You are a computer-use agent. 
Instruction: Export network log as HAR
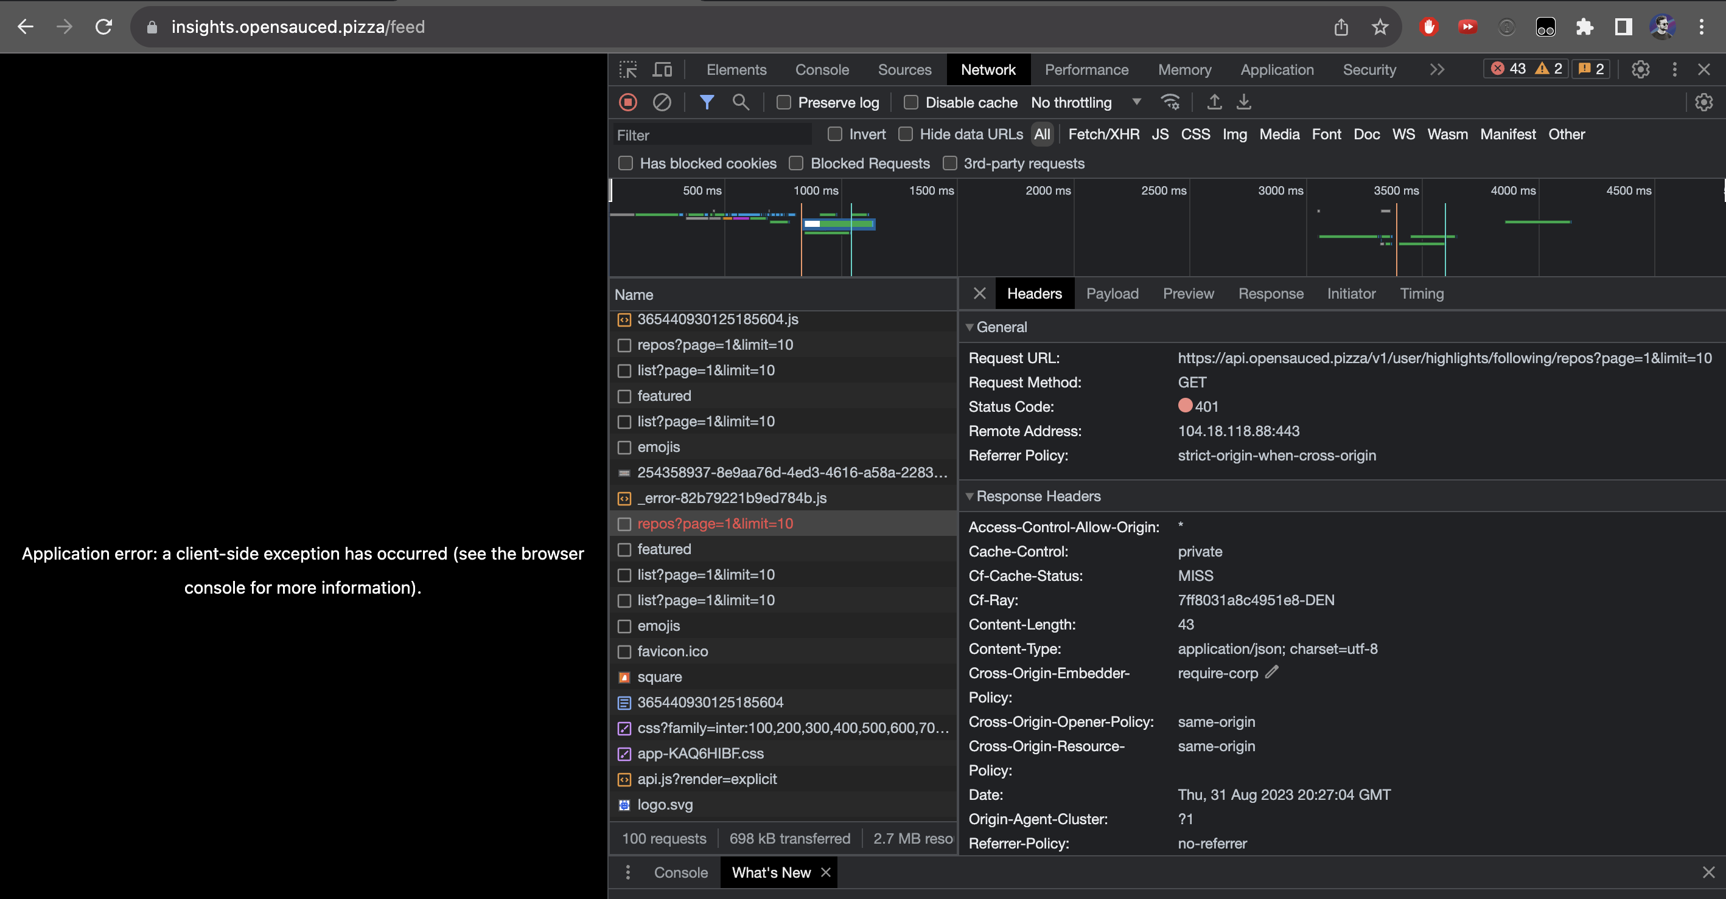[x=1244, y=102]
